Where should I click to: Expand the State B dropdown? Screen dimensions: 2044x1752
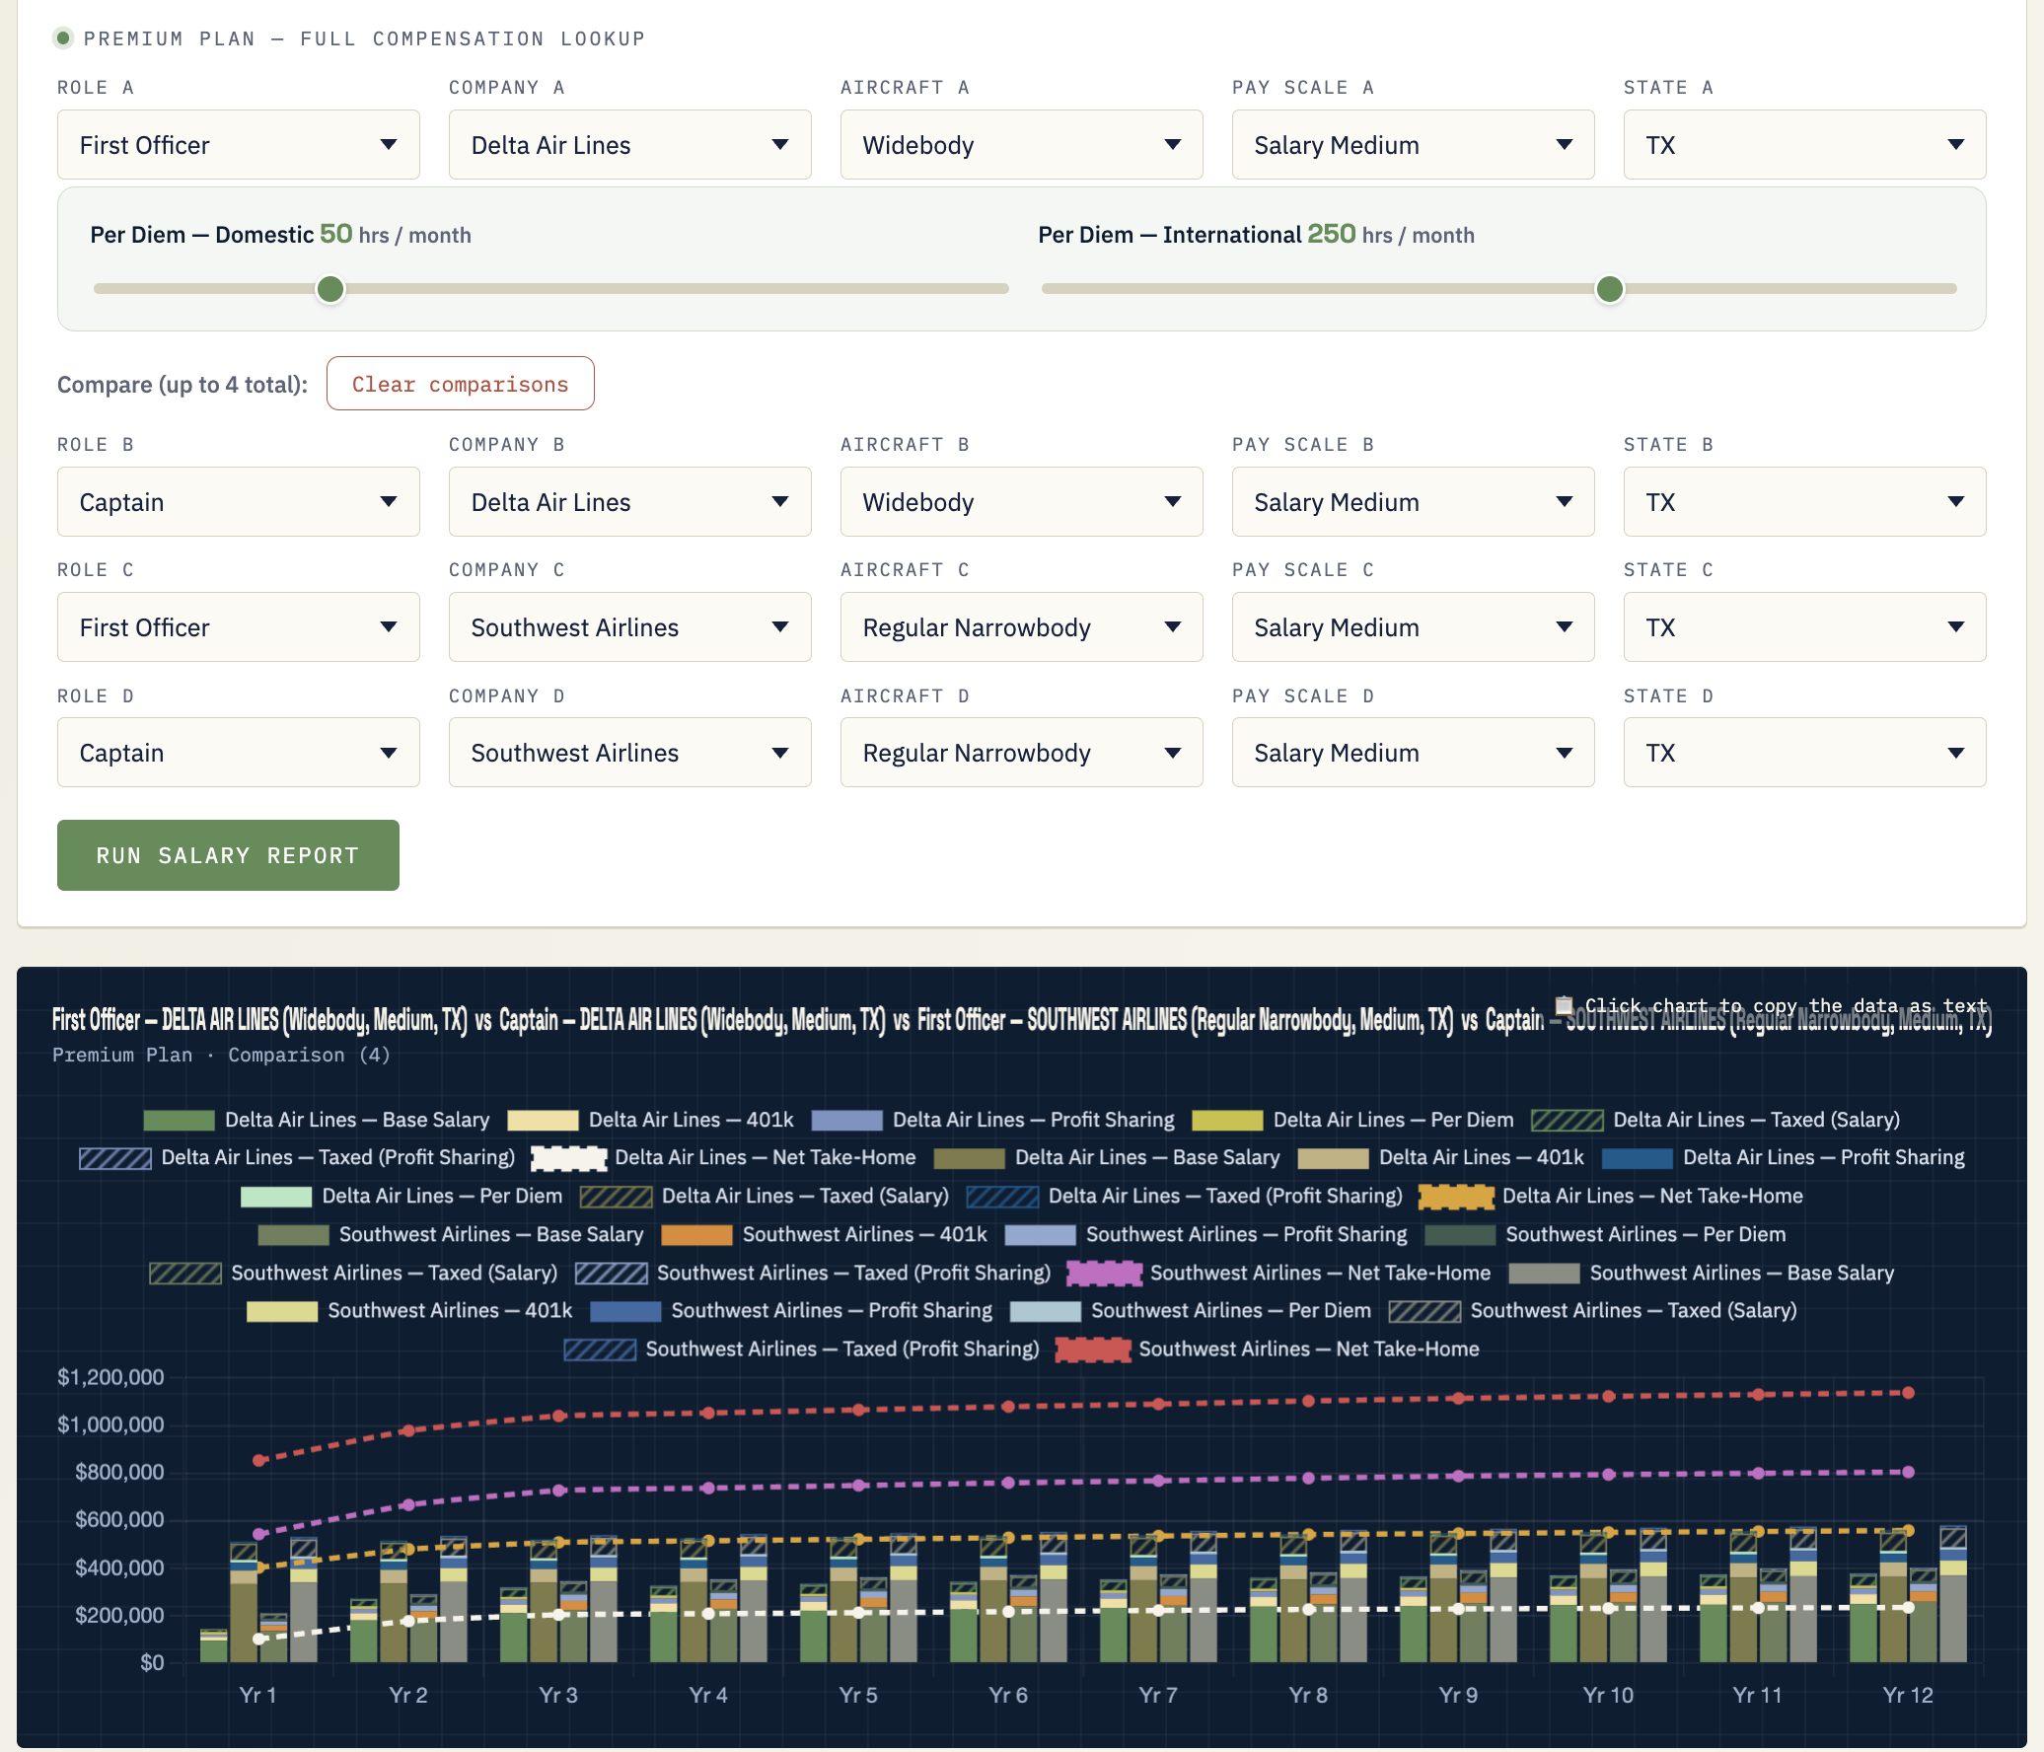[1805, 502]
